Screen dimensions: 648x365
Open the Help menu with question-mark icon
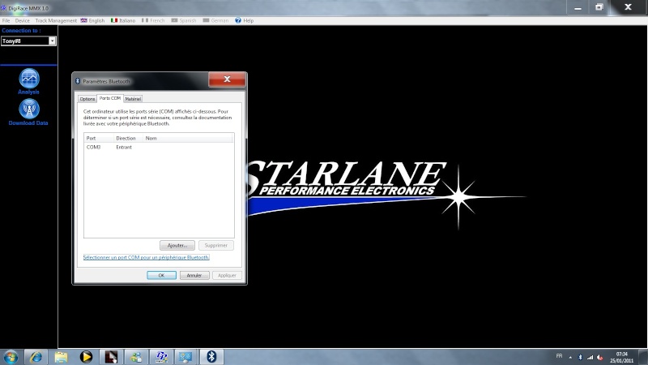pos(245,20)
